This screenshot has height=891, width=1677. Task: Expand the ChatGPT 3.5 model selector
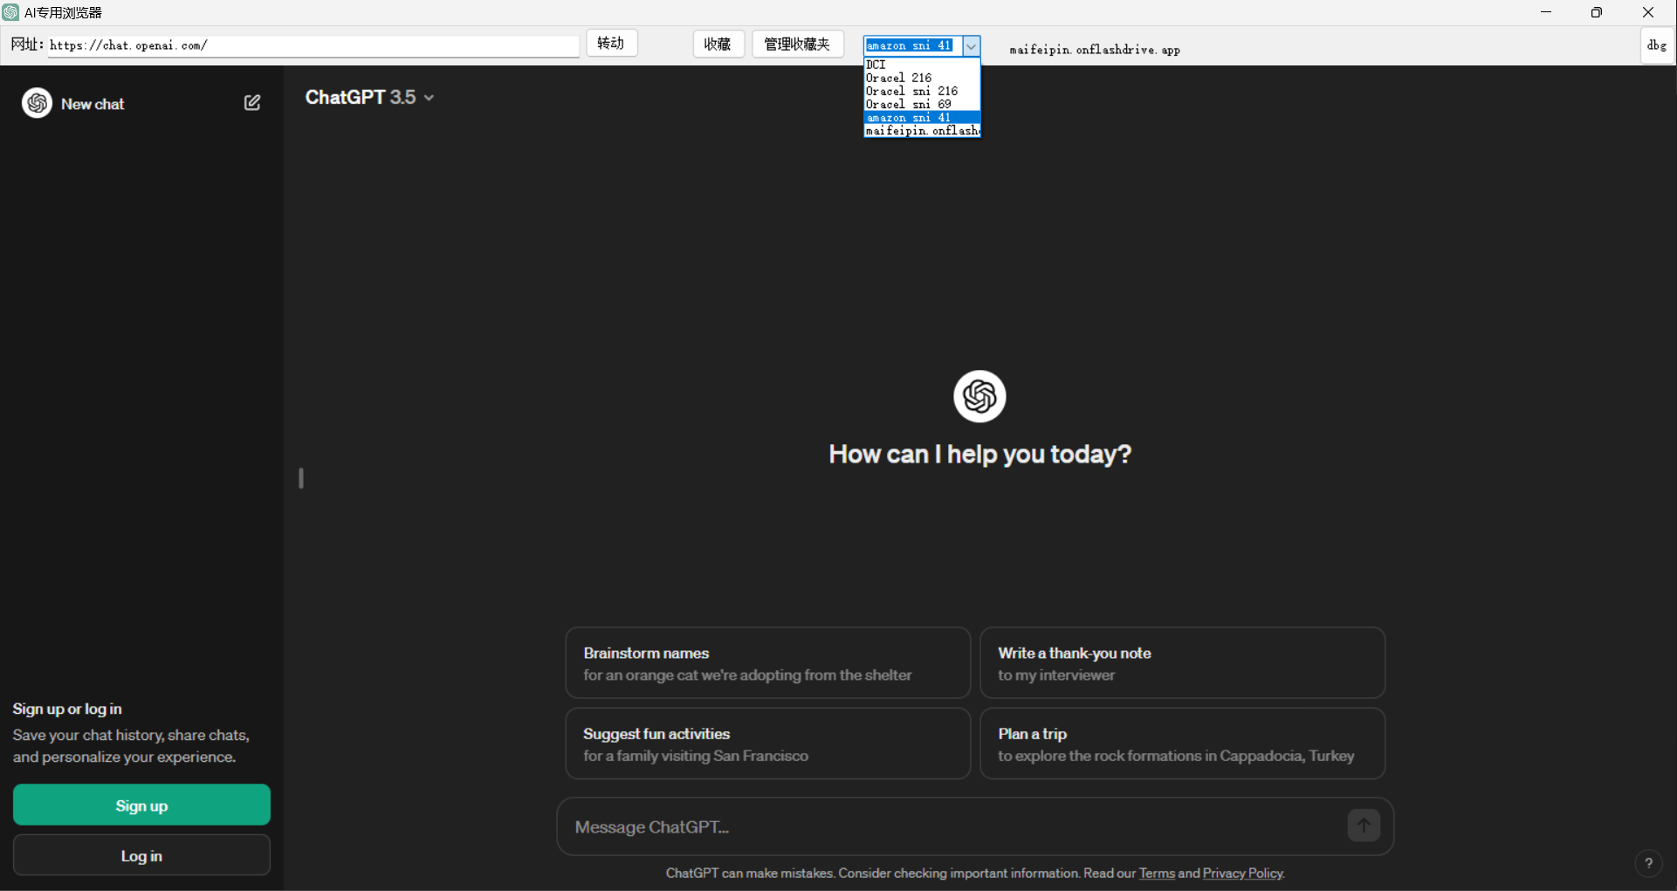pyautogui.click(x=369, y=98)
